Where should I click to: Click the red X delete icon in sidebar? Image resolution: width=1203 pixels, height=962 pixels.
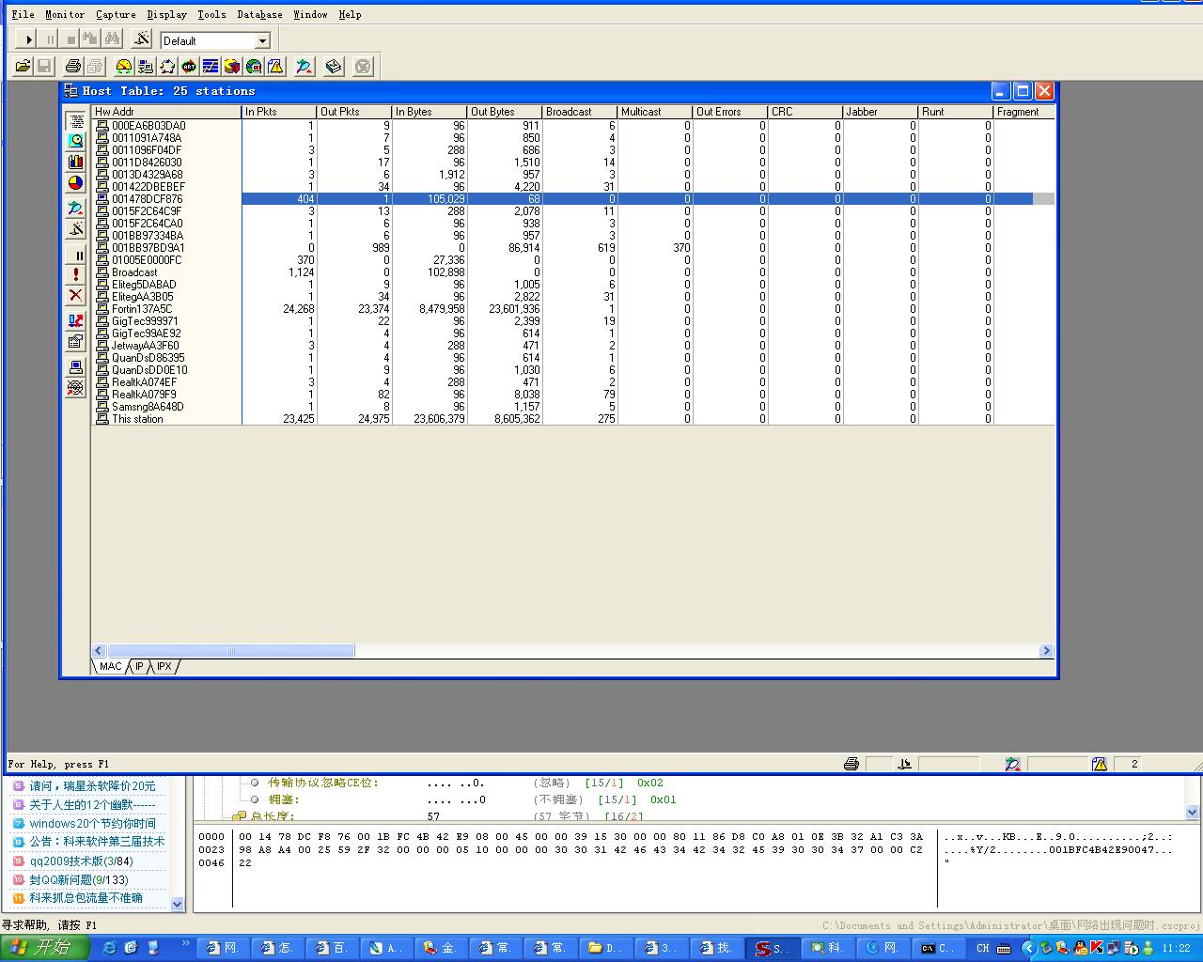[x=76, y=295]
